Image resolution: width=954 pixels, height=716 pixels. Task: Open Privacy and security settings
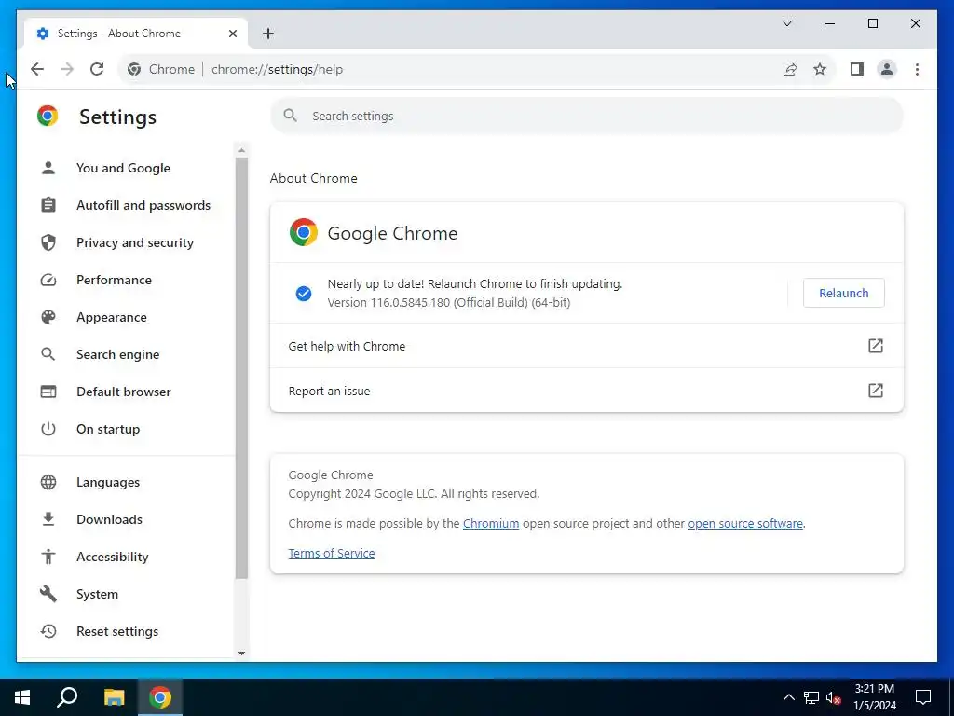pyautogui.click(x=134, y=242)
